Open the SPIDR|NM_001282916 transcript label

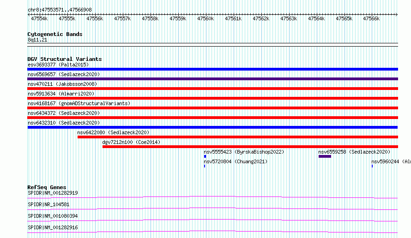(53, 227)
